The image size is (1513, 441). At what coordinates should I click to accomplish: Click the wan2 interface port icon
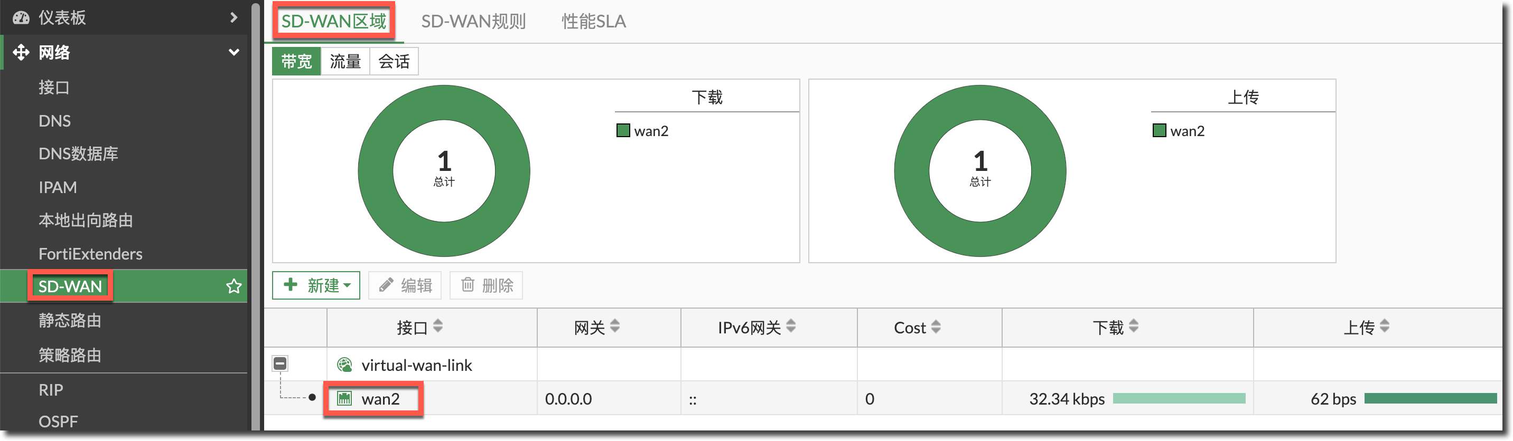(344, 399)
